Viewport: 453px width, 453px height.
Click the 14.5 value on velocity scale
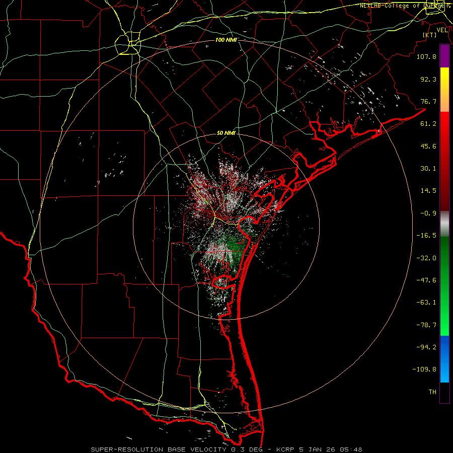[428, 191]
